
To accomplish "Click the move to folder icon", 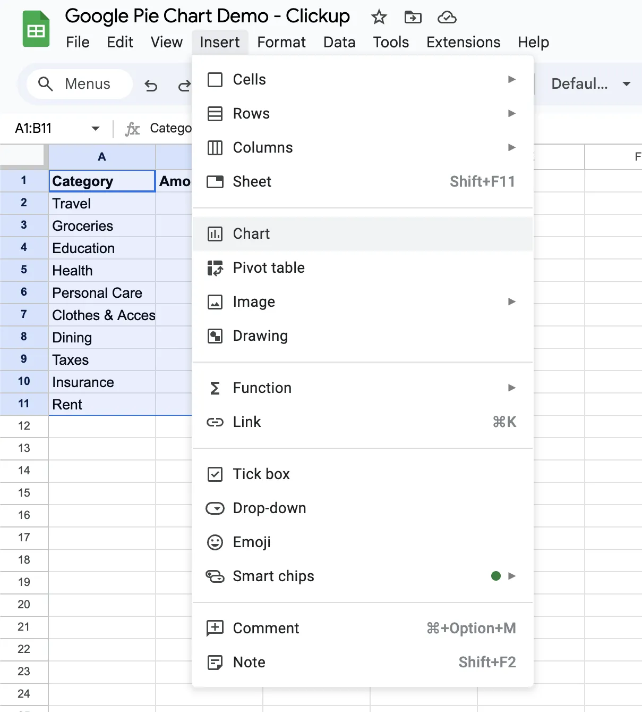I will tap(413, 17).
